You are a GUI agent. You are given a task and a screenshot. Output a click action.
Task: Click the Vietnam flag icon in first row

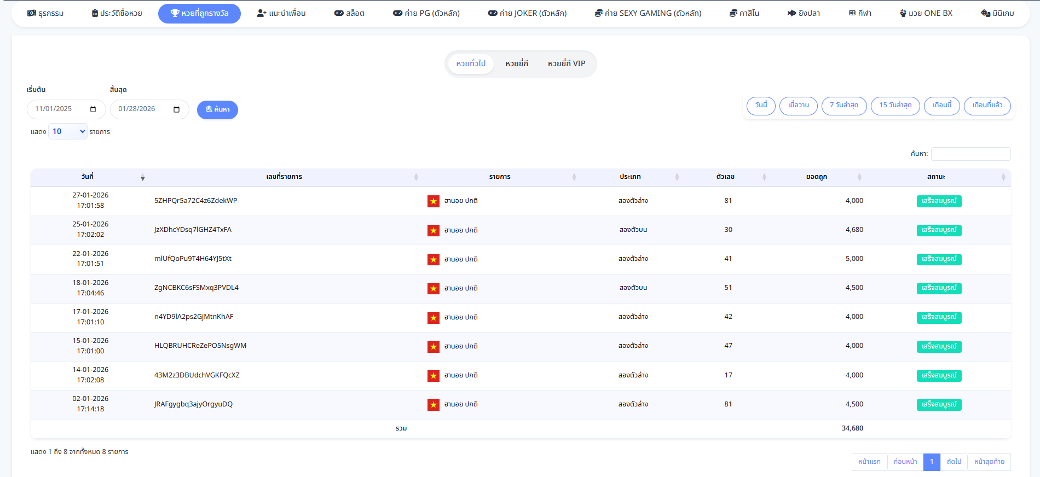point(433,201)
